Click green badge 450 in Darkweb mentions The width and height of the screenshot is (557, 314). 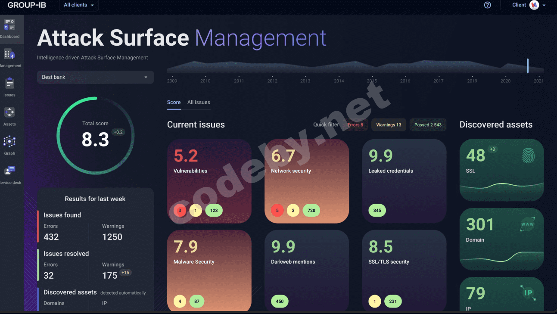tap(280, 302)
